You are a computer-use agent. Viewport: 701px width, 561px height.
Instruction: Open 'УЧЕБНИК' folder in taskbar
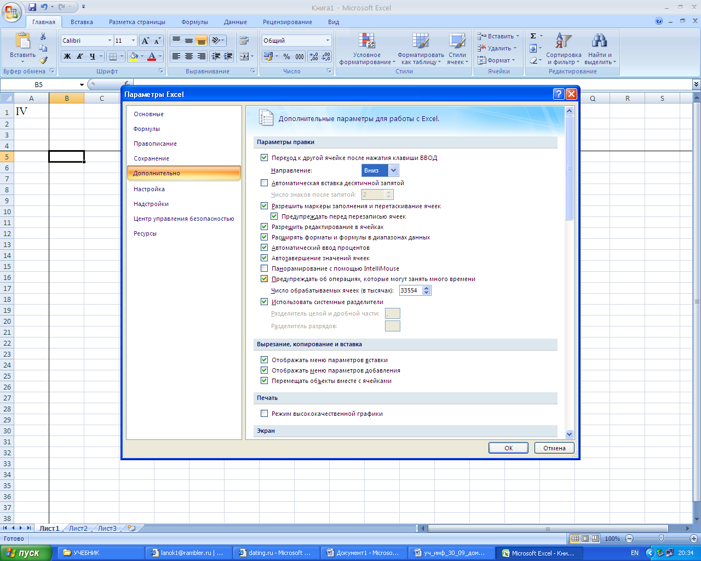(x=101, y=553)
